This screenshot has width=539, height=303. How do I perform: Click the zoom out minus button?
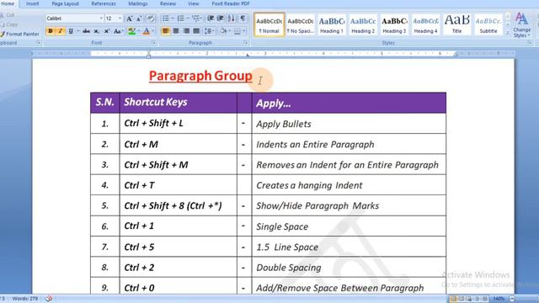[x=513, y=299]
